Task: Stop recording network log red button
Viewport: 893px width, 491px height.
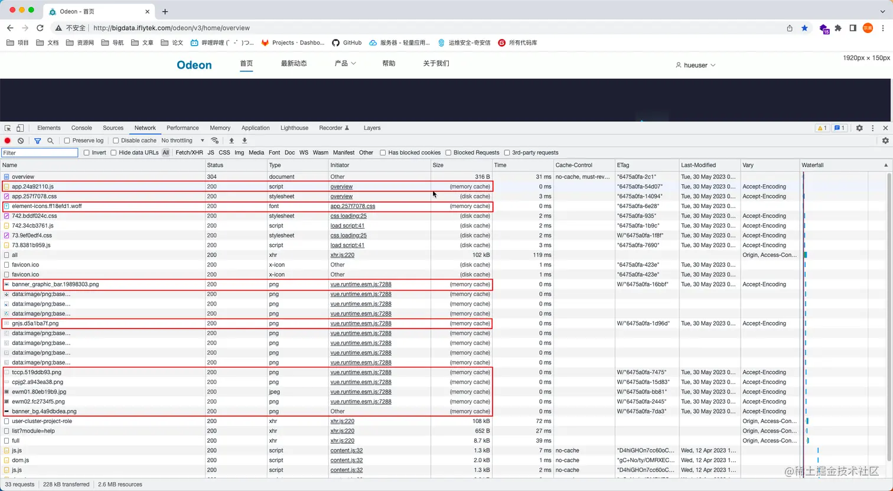Action: click(x=8, y=141)
